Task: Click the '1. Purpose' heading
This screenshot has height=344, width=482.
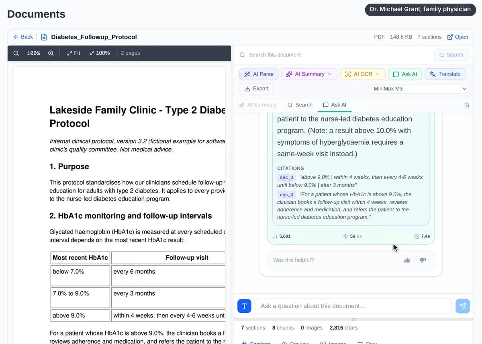Action: tap(69, 166)
